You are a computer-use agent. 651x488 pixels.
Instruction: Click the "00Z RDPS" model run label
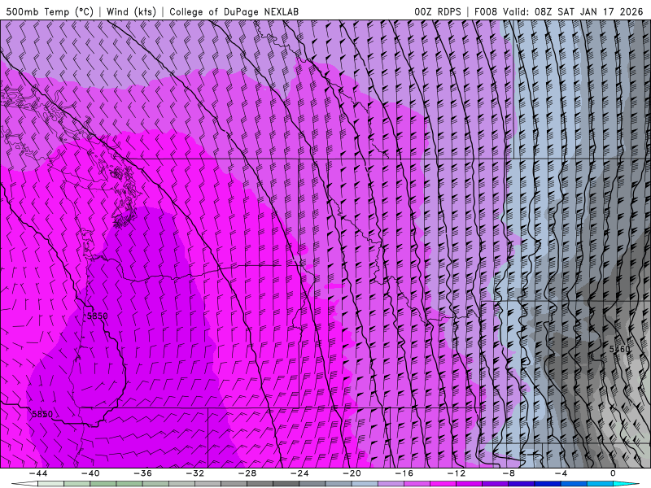[437, 11]
